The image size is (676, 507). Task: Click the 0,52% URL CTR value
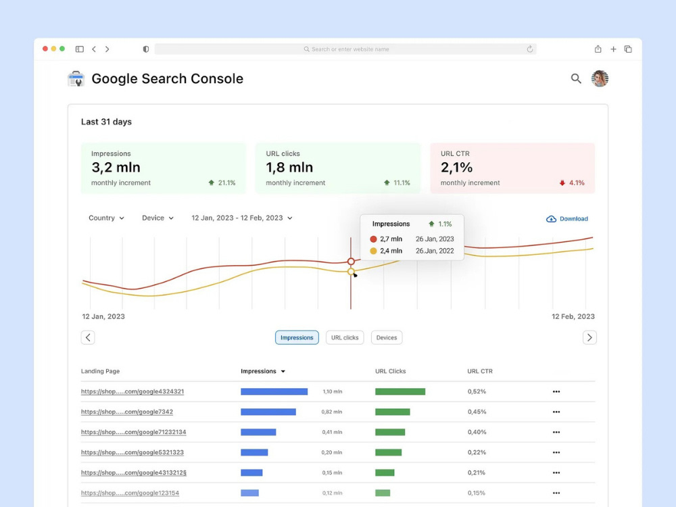tap(477, 391)
